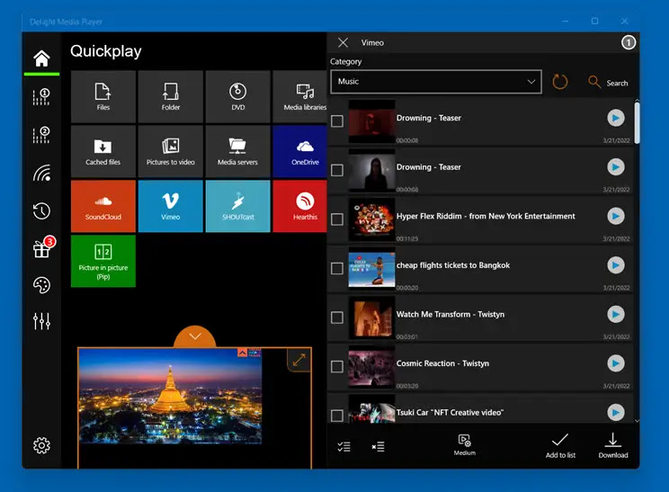Open the SHOUTcast tile

(238, 206)
